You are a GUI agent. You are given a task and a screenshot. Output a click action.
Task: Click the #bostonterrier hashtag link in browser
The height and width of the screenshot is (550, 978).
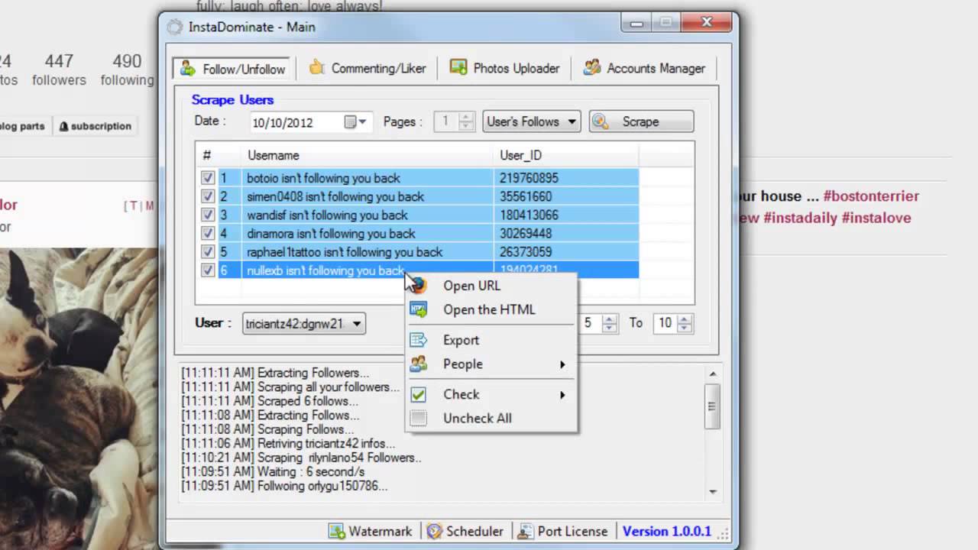(871, 196)
